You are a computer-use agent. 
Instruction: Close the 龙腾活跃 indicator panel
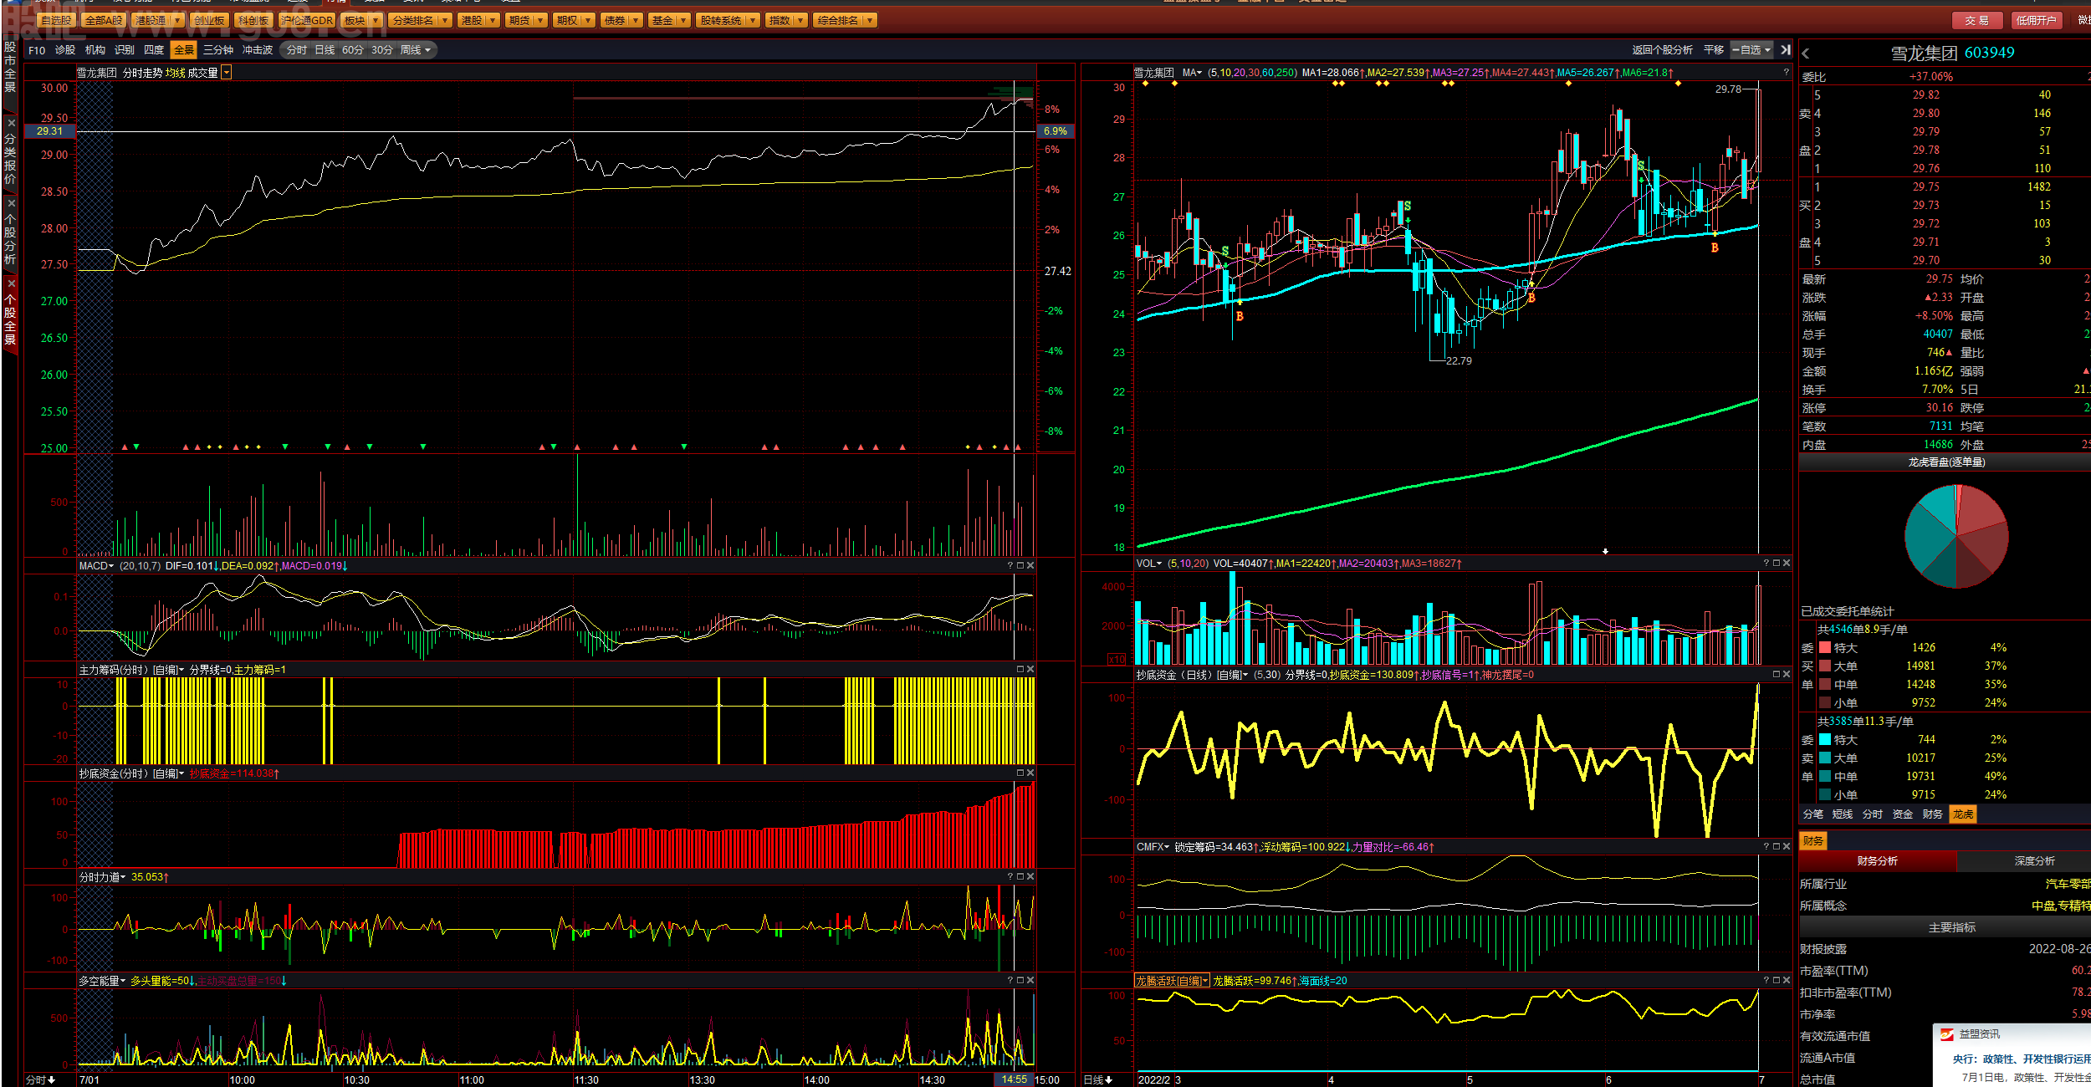tap(1787, 981)
